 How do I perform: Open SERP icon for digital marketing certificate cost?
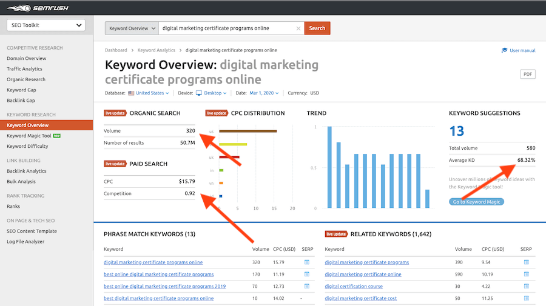pyautogui.click(x=527, y=298)
